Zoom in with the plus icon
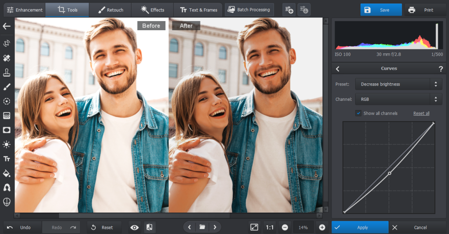449x234 pixels. point(322,227)
